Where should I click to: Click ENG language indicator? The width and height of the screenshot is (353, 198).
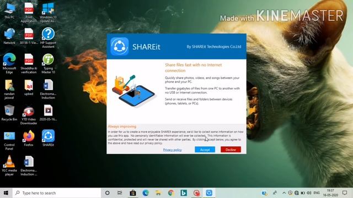click(316, 193)
